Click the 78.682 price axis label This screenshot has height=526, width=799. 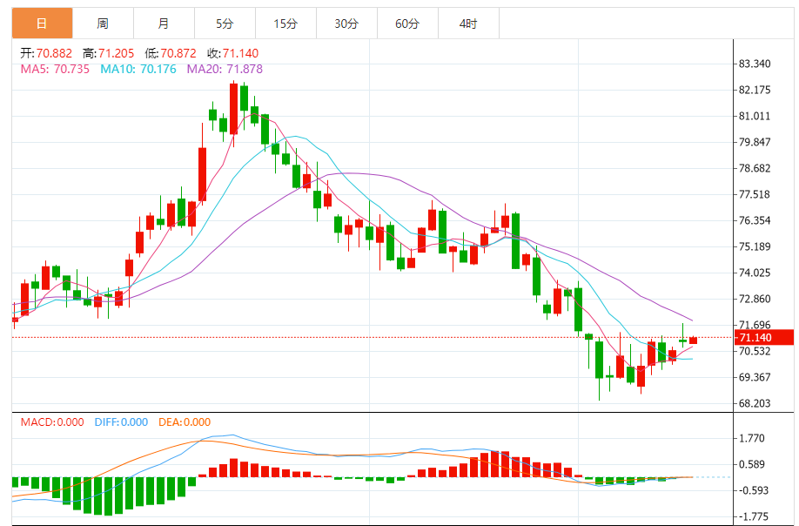coord(755,168)
